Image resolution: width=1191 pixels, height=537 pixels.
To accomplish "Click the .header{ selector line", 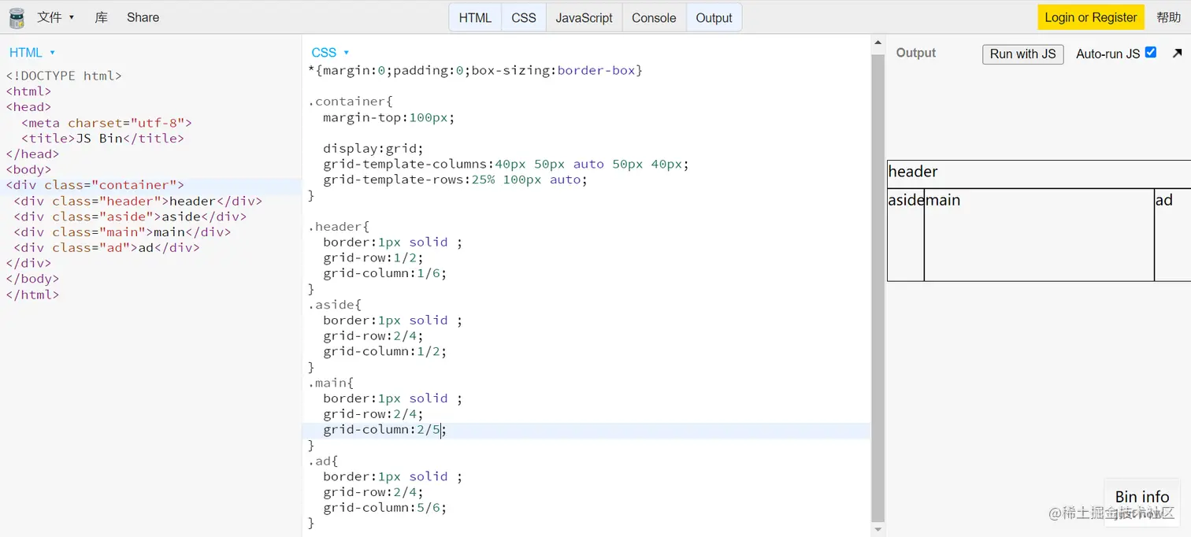I will [x=339, y=226].
